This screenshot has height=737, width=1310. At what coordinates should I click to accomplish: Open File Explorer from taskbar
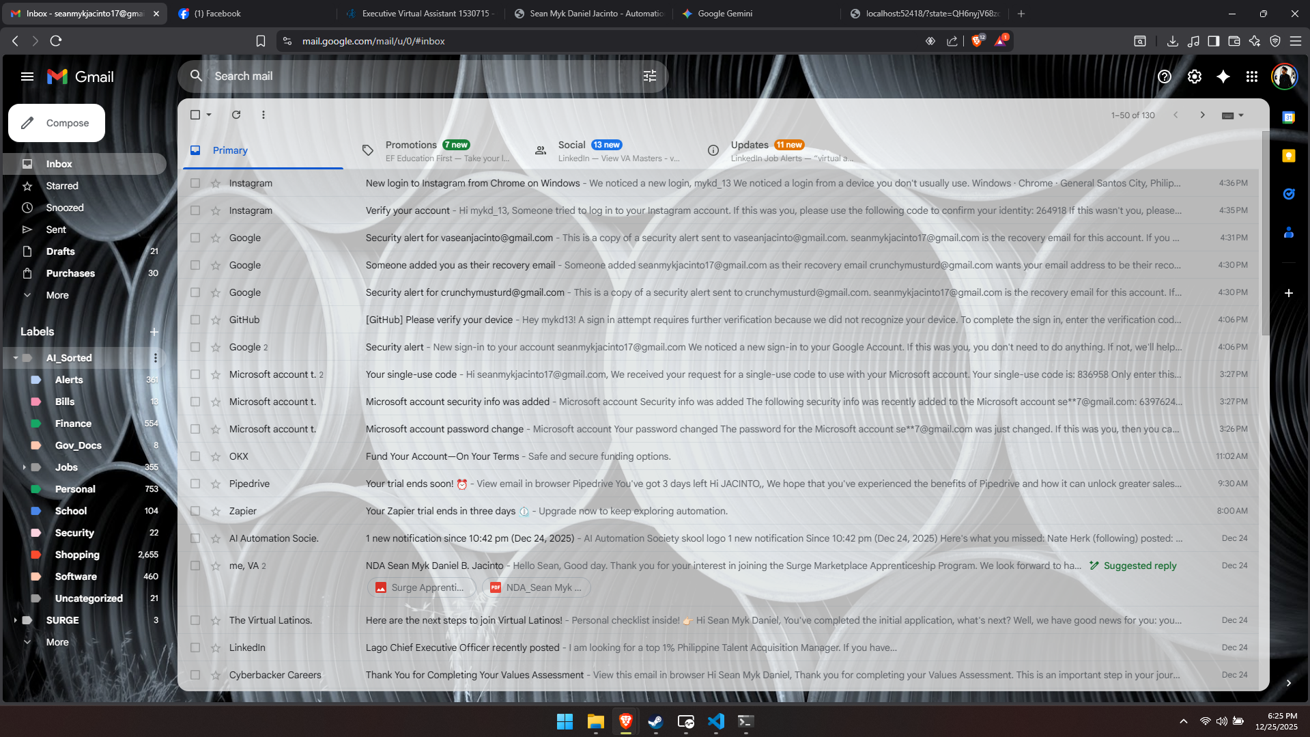595,722
